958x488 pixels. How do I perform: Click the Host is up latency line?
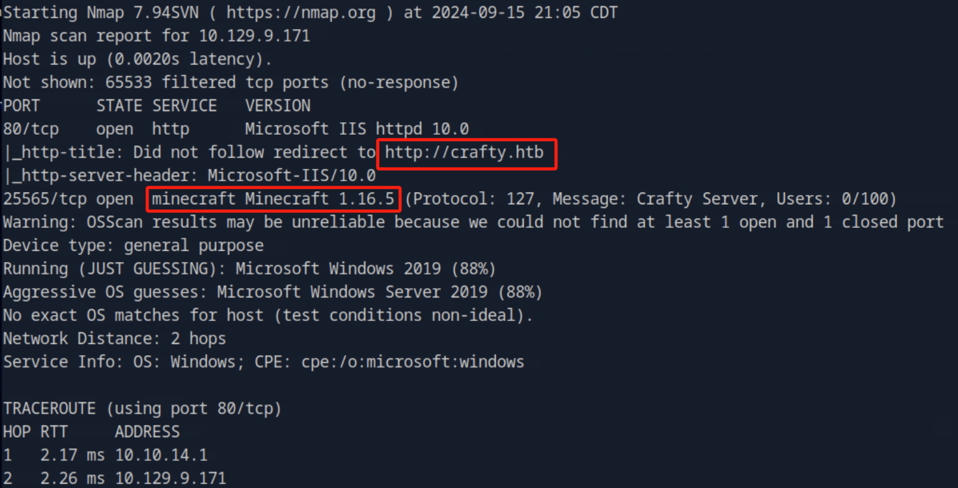coord(137,60)
